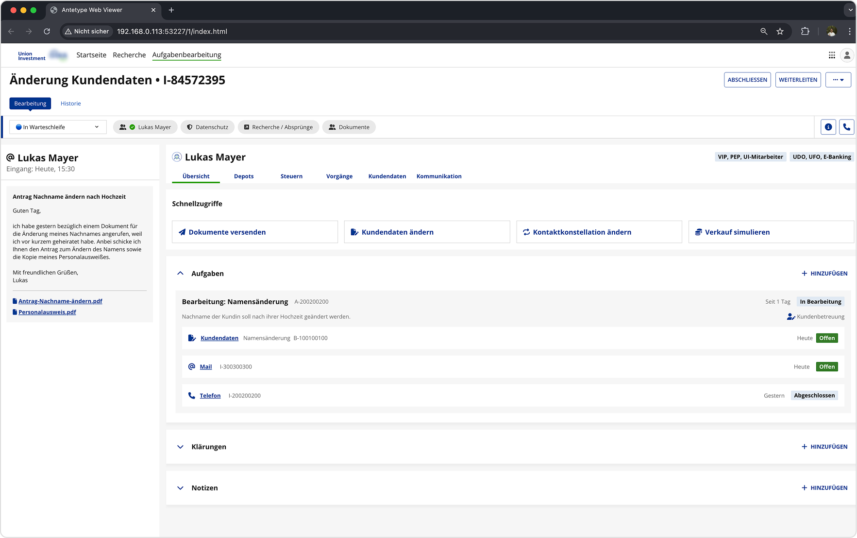Expand the Klärungen section
857x538 pixels.
[180, 447]
